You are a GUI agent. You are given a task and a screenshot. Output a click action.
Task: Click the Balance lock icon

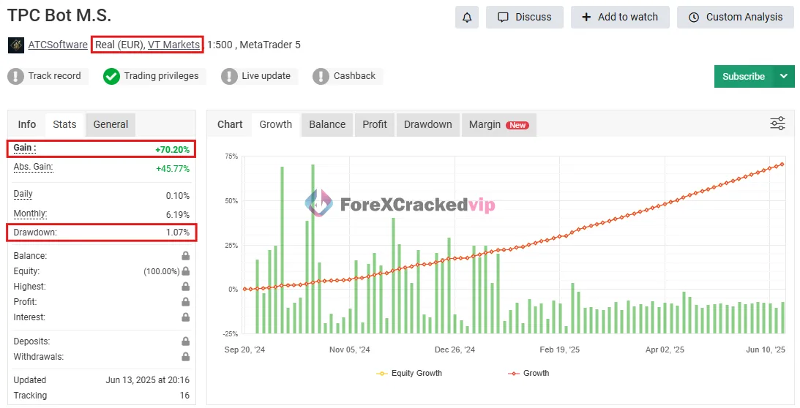click(186, 255)
